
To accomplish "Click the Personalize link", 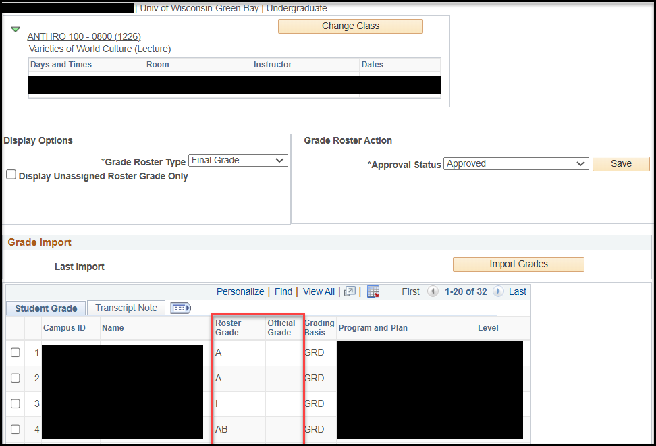I will click(x=240, y=291).
